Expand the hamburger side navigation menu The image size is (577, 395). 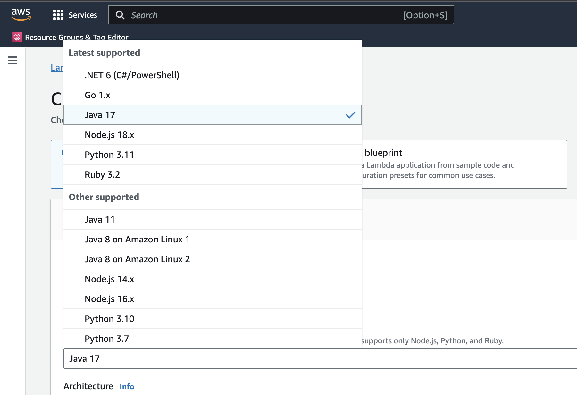(x=12, y=60)
